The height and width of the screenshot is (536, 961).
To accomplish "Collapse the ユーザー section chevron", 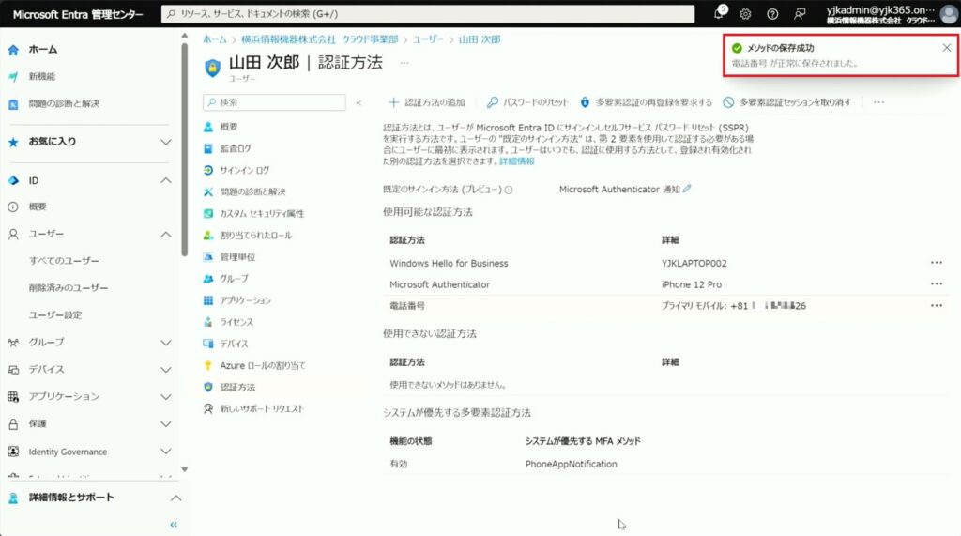I will click(166, 235).
